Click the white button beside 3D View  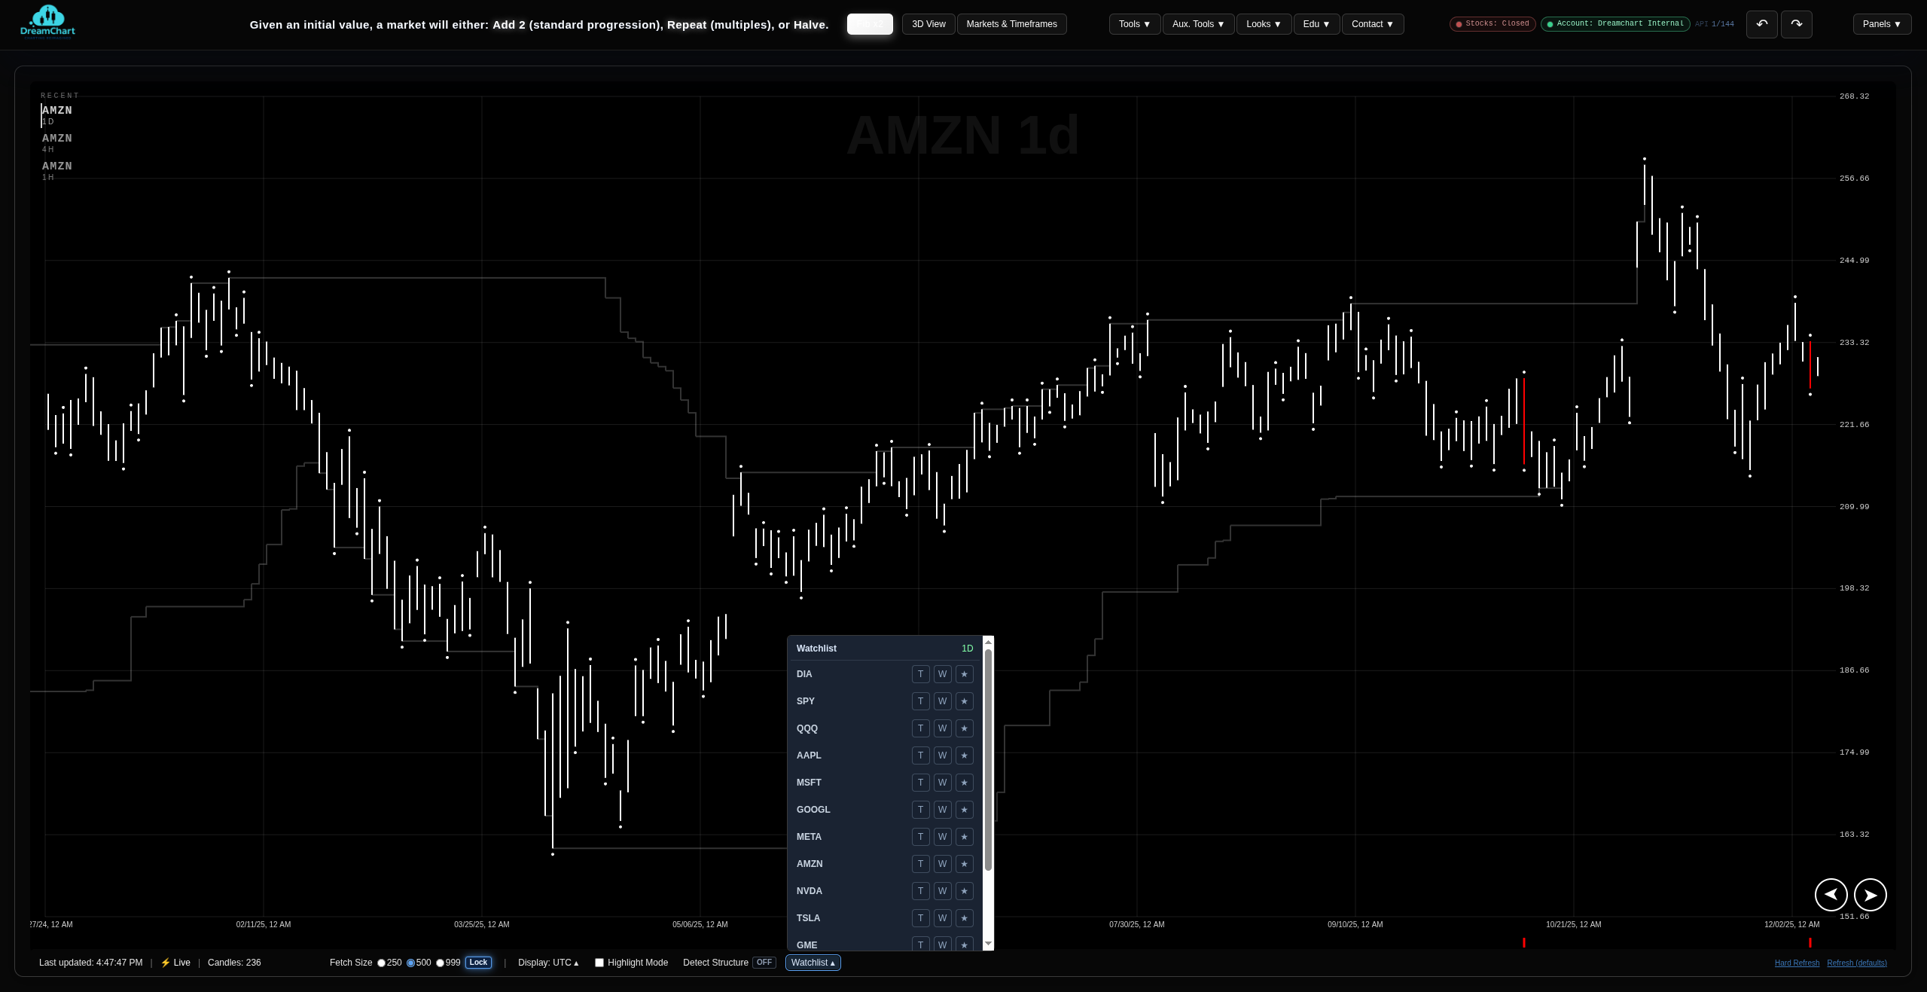[870, 24]
